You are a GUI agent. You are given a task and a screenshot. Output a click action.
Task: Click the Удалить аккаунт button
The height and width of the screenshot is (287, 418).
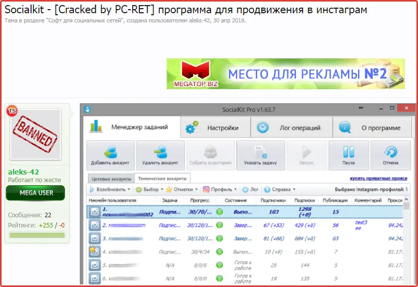click(x=160, y=156)
